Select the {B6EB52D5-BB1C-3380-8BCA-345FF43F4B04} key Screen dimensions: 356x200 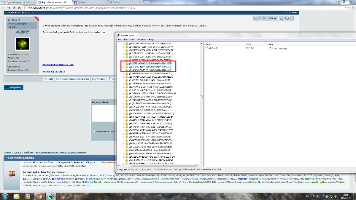click(x=151, y=160)
